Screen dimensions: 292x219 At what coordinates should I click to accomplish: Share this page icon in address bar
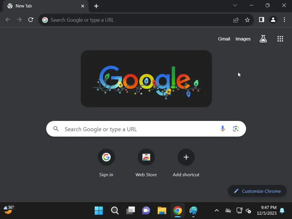[236, 20]
